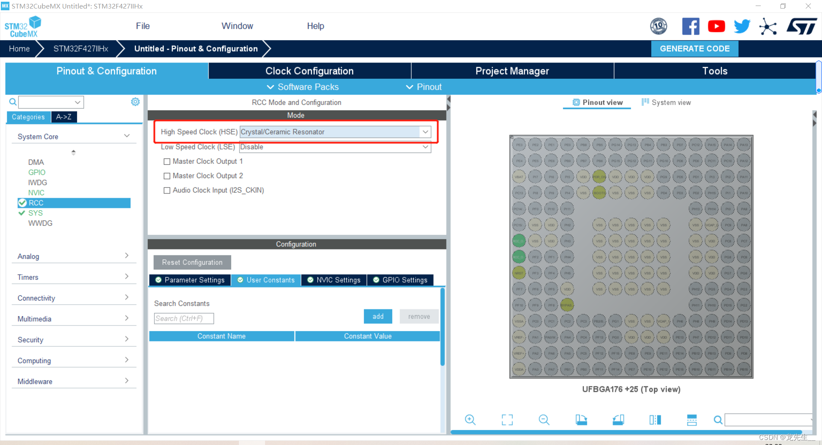Click the 10-year anniversary badge icon
This screenshot has width=822, height=445.
(x=658, y=27)
